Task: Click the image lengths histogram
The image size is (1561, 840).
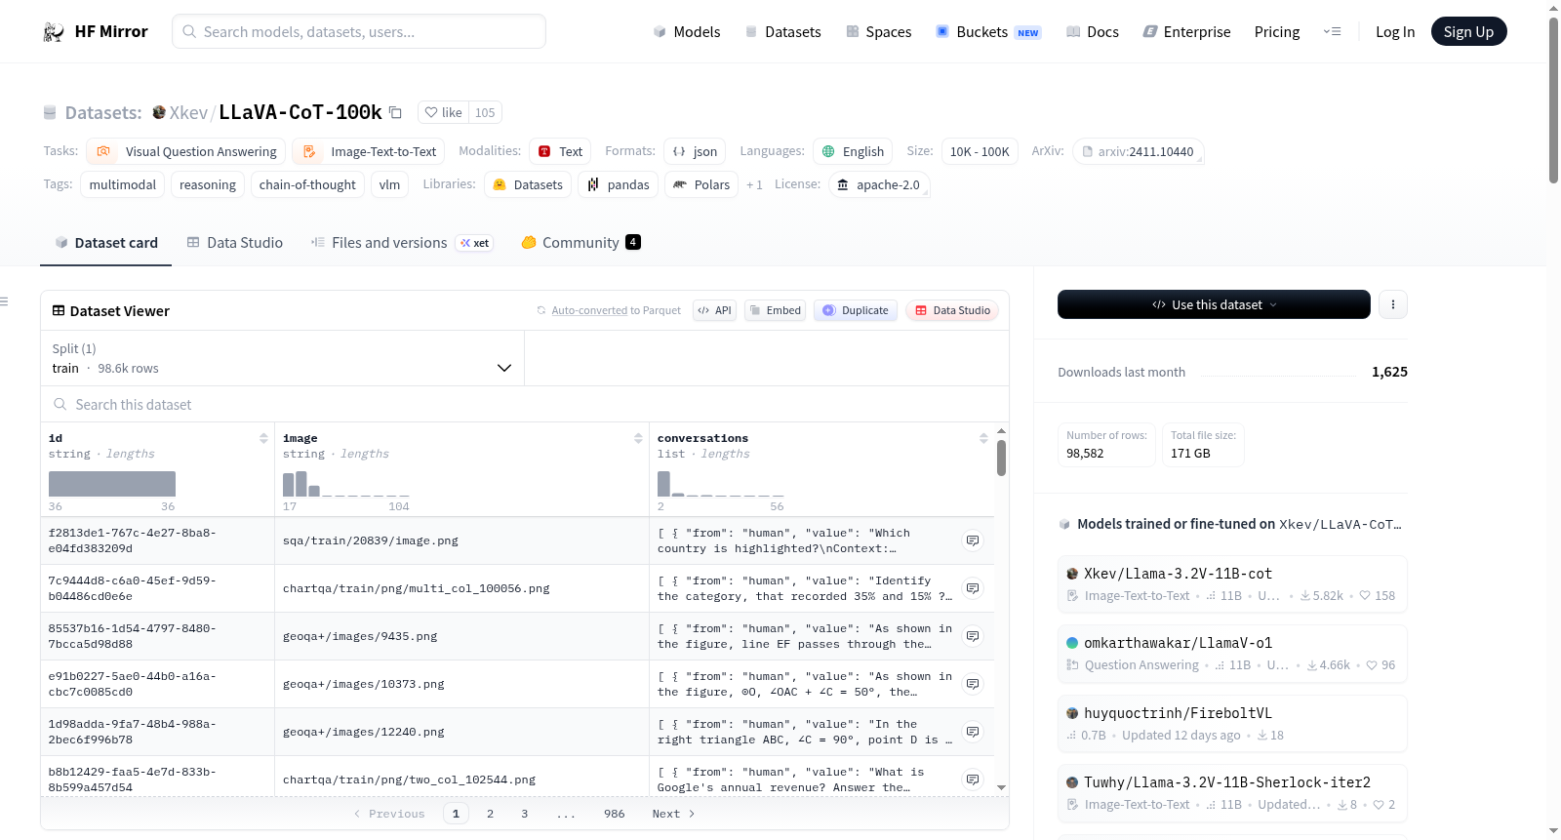Action: pyautogui.click(x=346, y=484)
